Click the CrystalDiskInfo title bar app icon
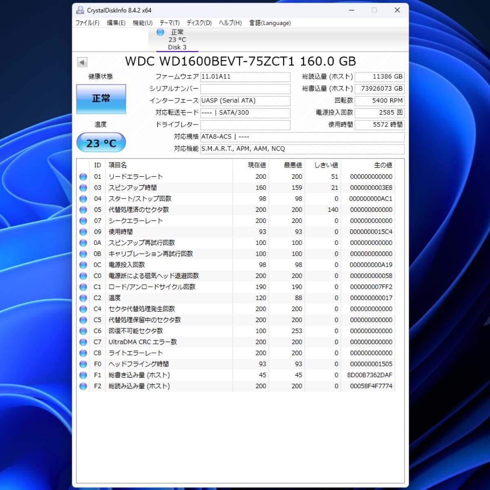Screen dimensions: 490x490 click(x=80, y=10)
